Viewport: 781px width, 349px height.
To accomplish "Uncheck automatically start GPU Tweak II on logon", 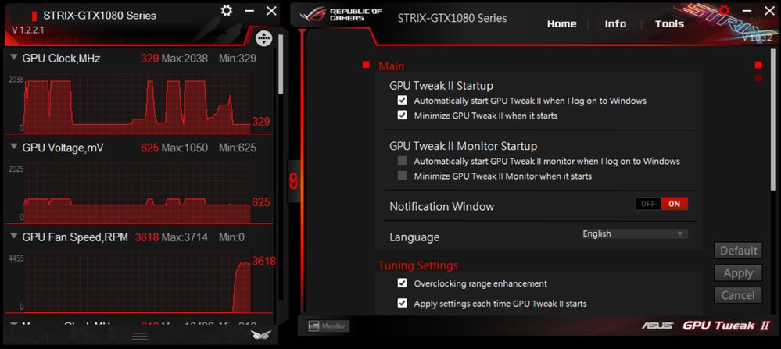I will 403,101.
